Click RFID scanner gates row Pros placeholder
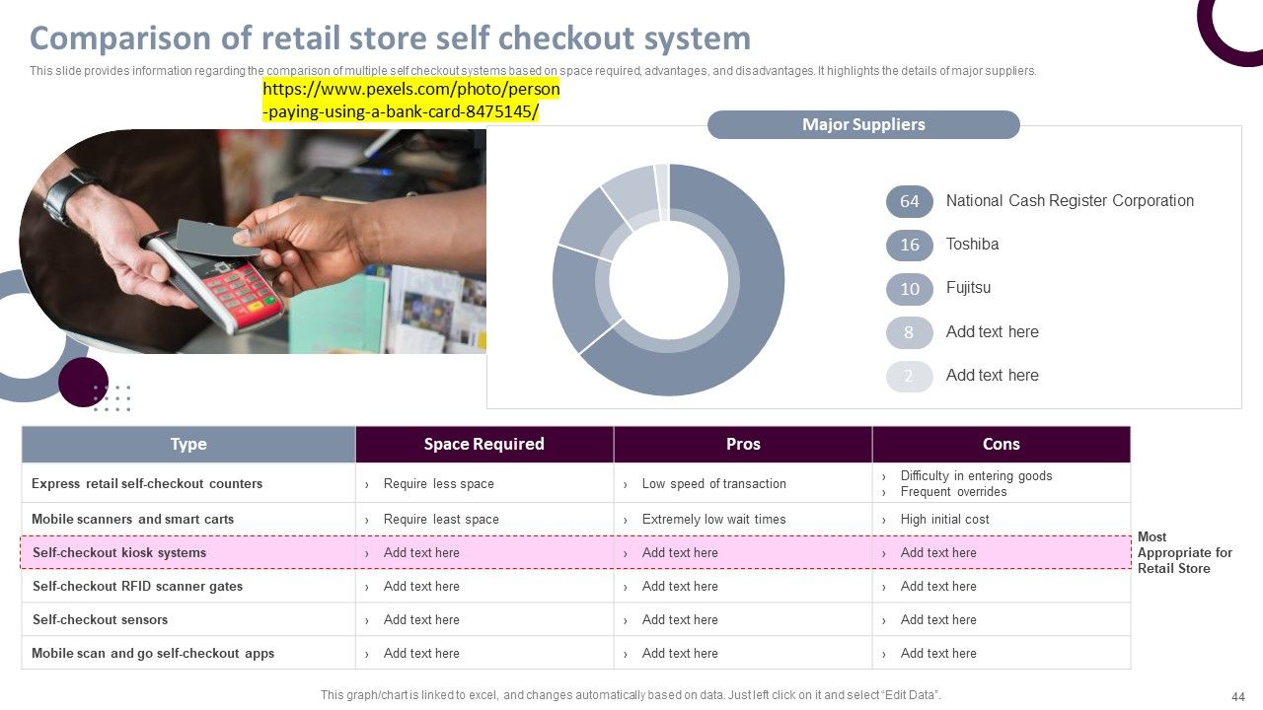The height and width of the screenshot is (710, 1263). 680,587
